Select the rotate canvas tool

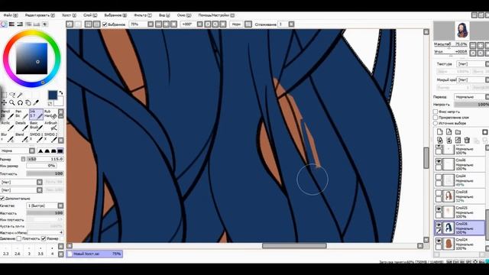20,102
